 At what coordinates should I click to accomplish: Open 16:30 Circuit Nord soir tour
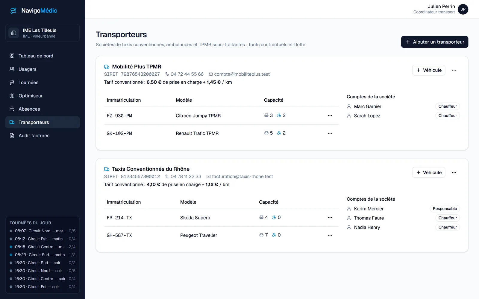coord(43,271)
